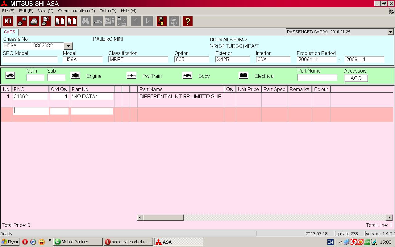Select the Electrical battery icon

pos(243,76)
